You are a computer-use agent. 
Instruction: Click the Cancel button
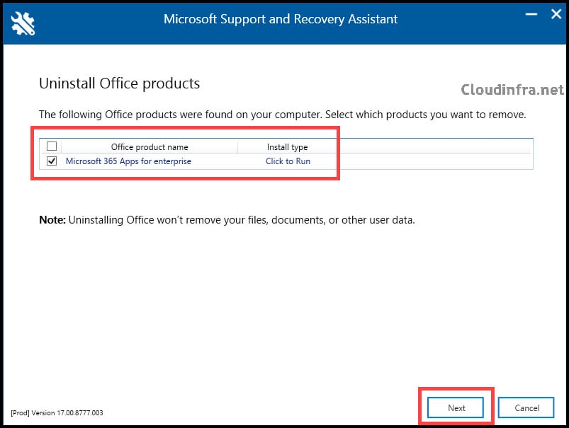click(526, 407)
